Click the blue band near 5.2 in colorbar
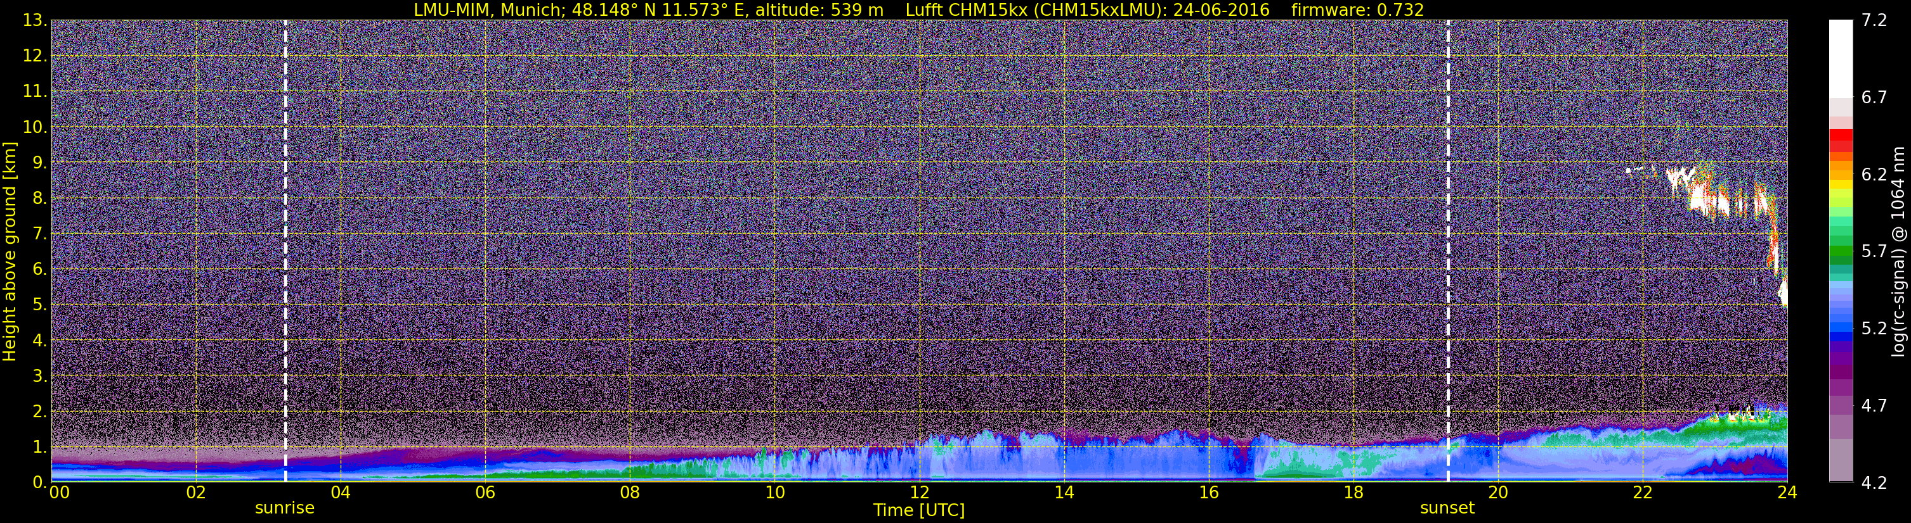Image resolution: width=1911 pixels, height=523 pixels. click(1841, 326)
